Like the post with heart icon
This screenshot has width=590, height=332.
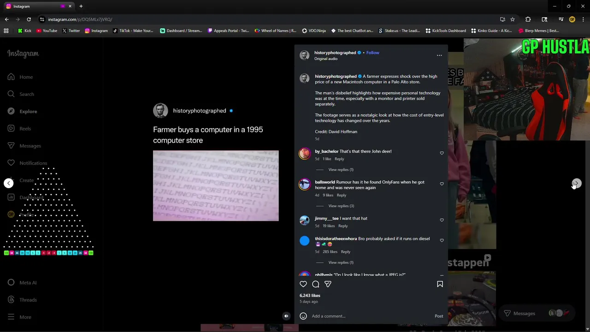tap(303, 284)
